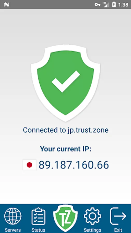Open the Settings gear icon
Image resolution: width=131 pixels, height=233 pixels.
point(92,216)
